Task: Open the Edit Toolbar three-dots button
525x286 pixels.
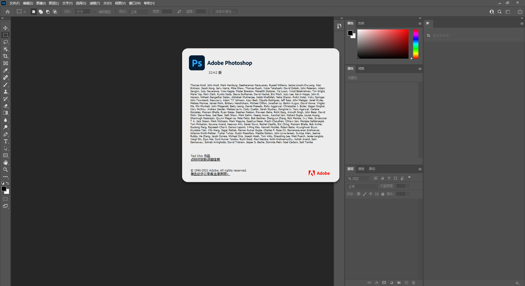Action: (x=5, y=177)
